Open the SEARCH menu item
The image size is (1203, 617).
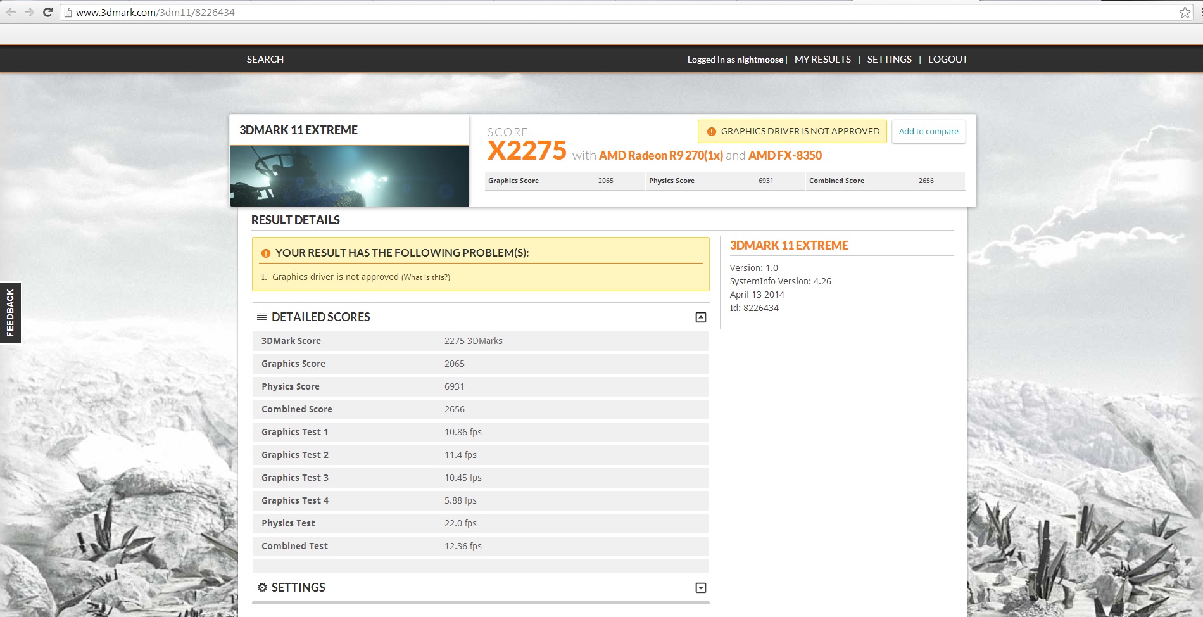pyautogui.click(x=265, y=60)
